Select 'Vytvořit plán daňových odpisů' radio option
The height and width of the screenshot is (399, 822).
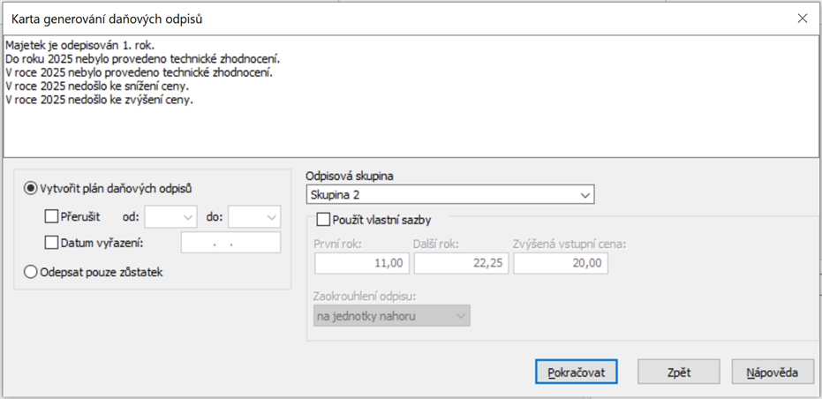[x=32, y=188]
